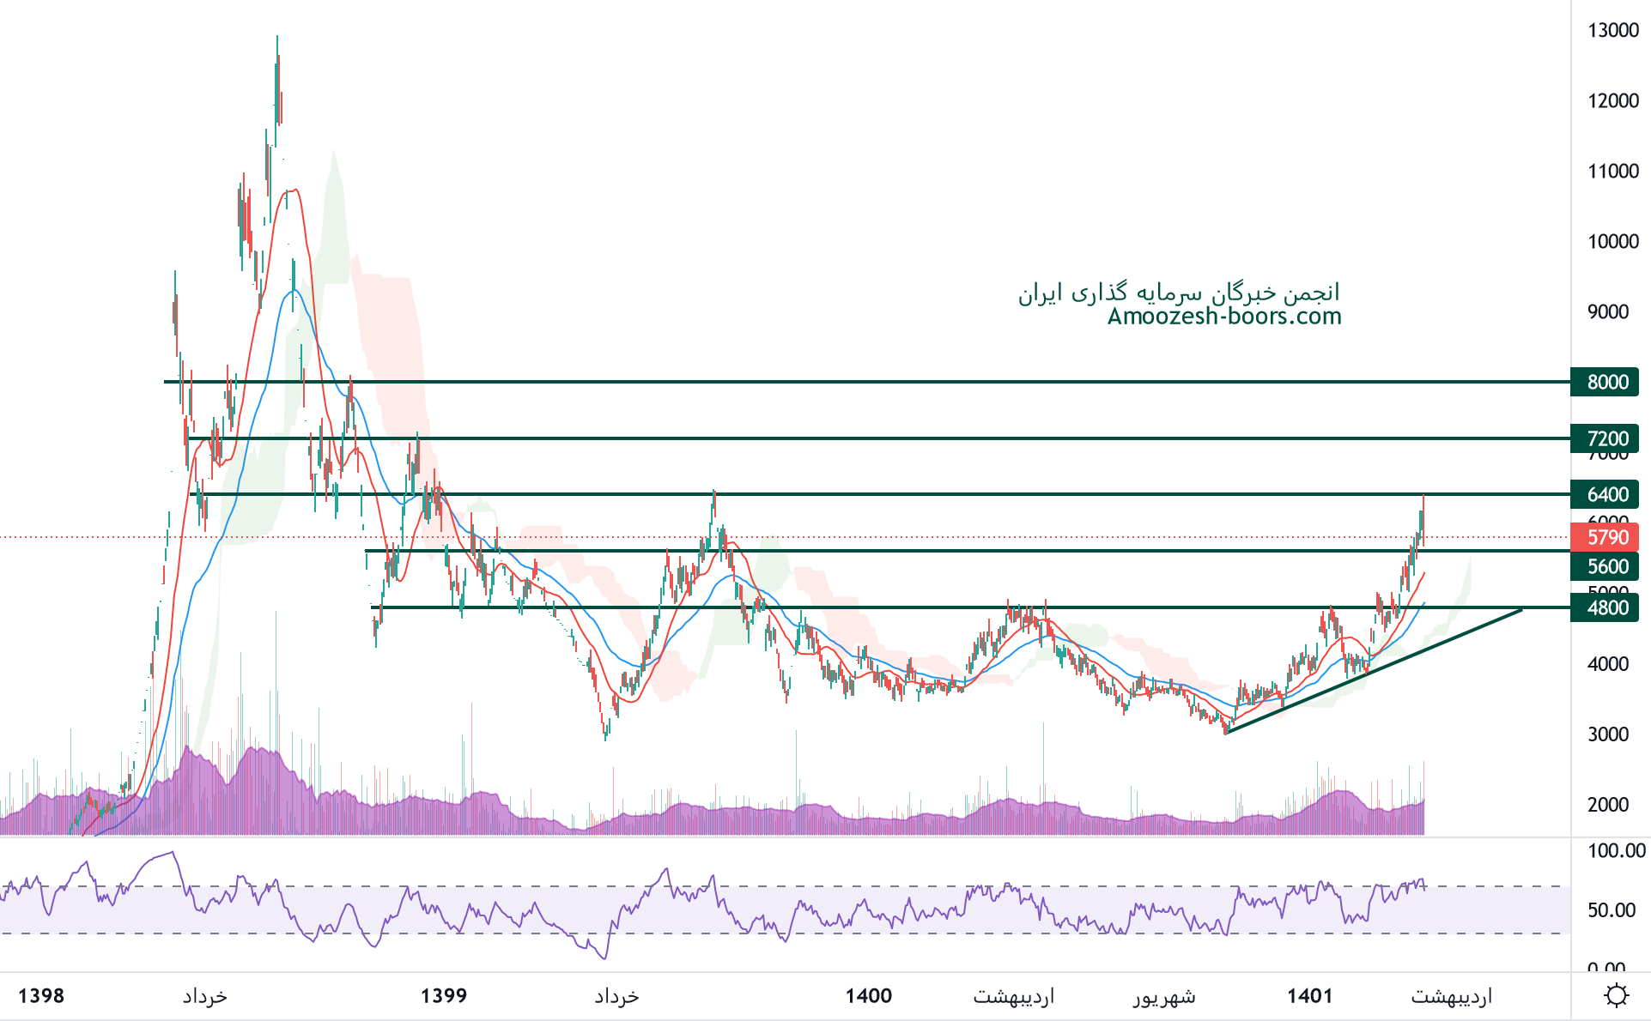Select the 1400 year marker on time axis
The height and width of the screenshot is (1021, 1651).
pos(868,995)
